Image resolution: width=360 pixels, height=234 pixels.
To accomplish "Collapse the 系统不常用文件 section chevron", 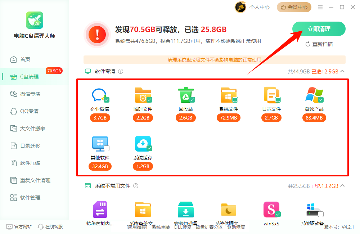I will point(342,185).
